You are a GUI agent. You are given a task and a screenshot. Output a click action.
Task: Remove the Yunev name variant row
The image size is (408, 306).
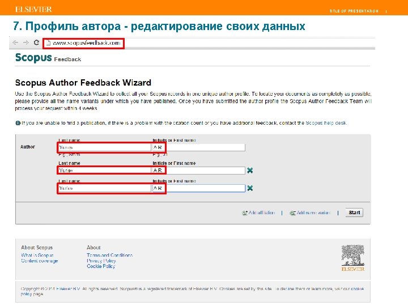pyautogui.click(x=250, y=171)
